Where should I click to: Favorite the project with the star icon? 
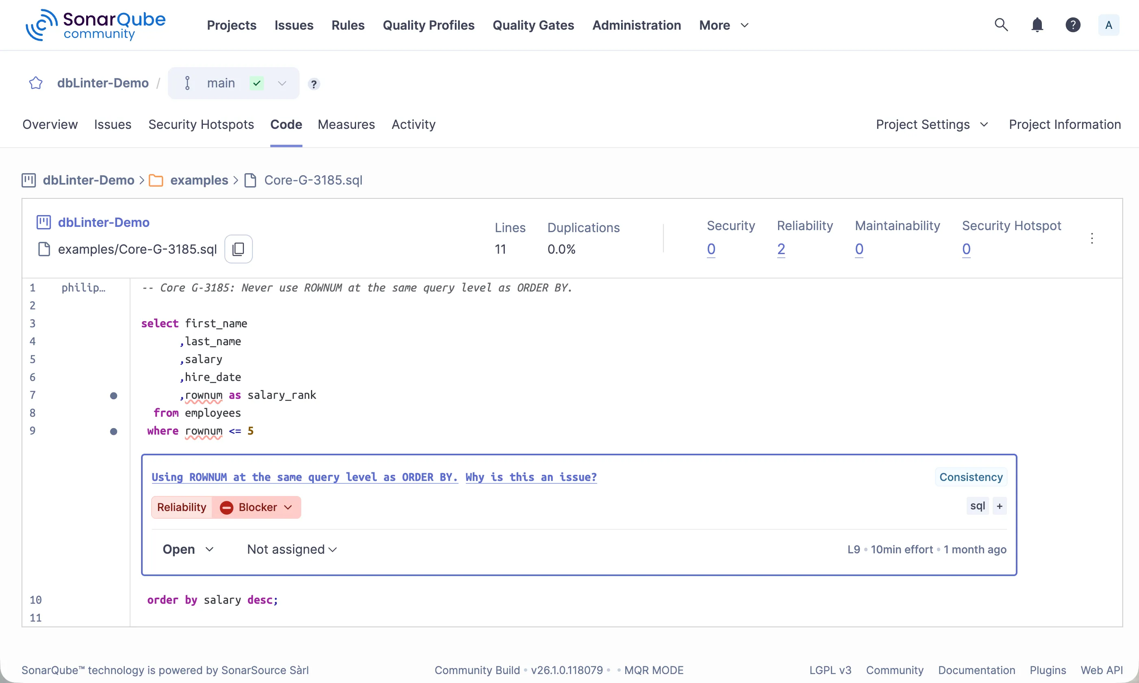(36, 83)
